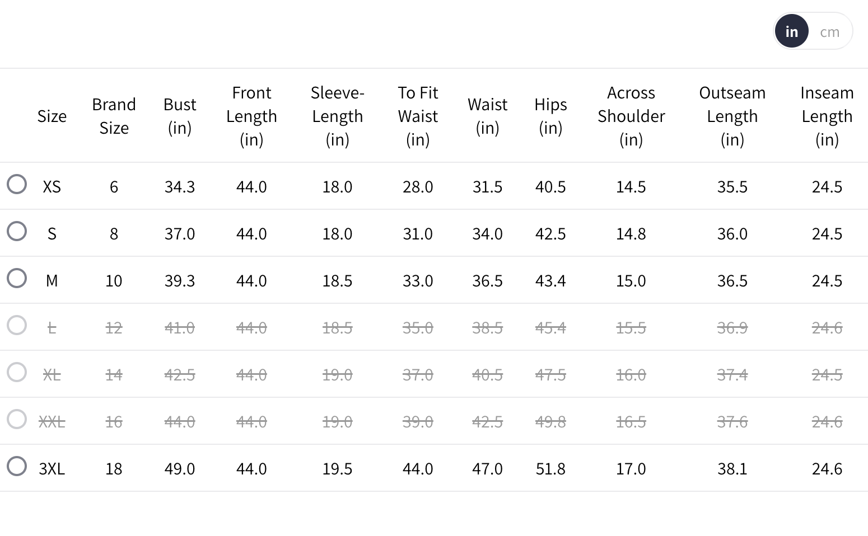The height and width of the screenshot is (536, 868).
Task: Choose size S radio button
Action: [x=17, y=231]
